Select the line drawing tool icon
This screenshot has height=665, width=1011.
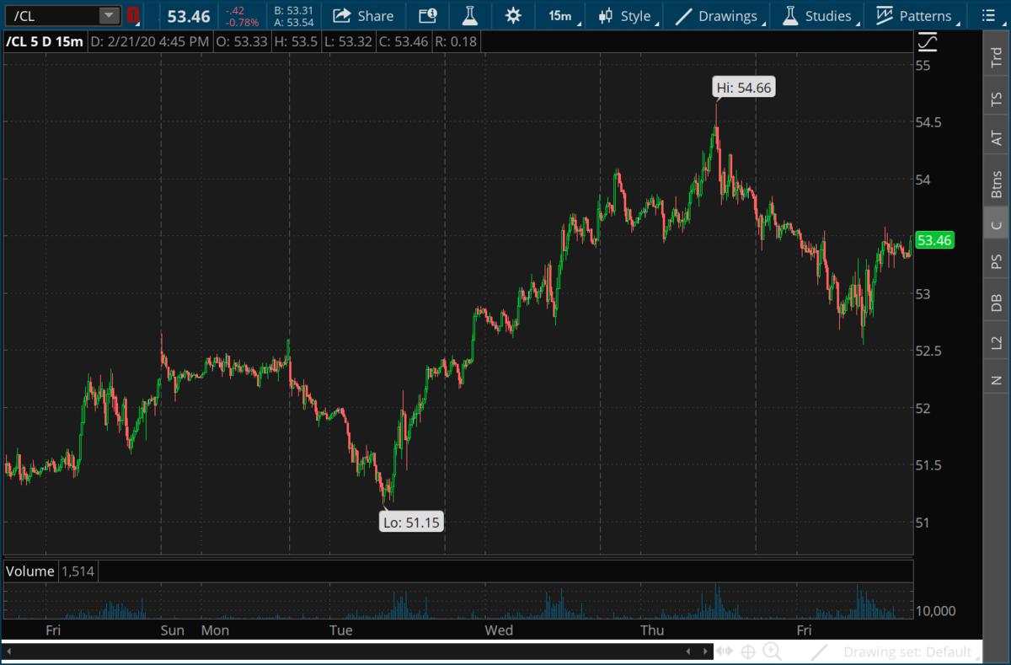tap(818, 652)
